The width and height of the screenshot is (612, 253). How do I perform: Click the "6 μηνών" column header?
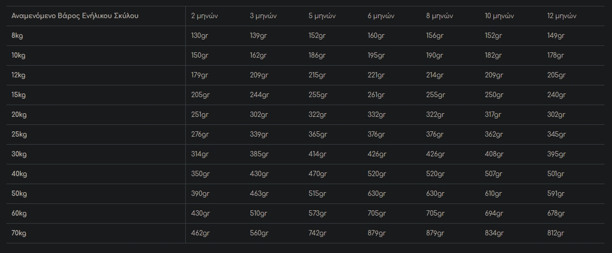point(381,16)
